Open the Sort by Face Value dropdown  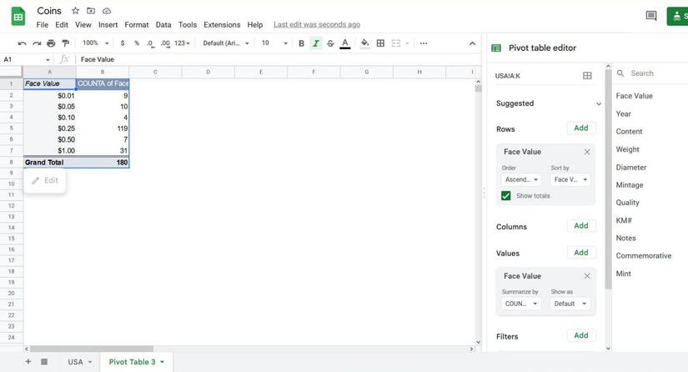point(570,179)
